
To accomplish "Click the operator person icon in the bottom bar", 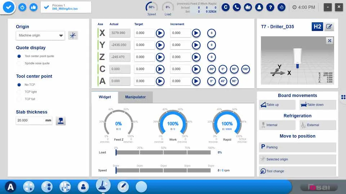I will click(83, 187).
